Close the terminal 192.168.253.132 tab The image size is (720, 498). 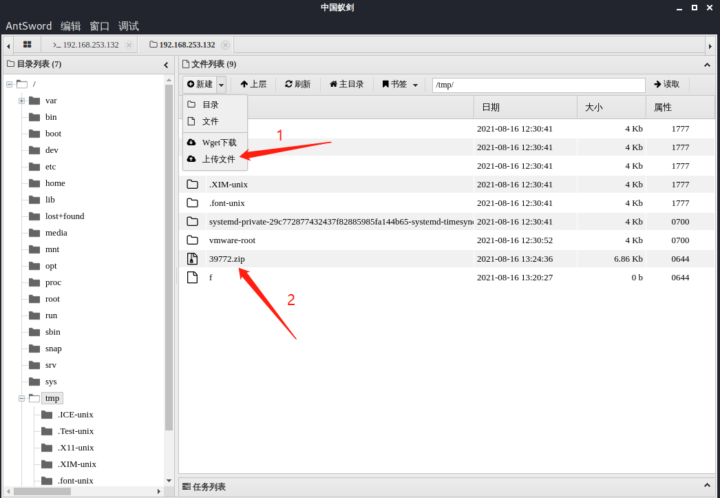click(x=129, y=45)
